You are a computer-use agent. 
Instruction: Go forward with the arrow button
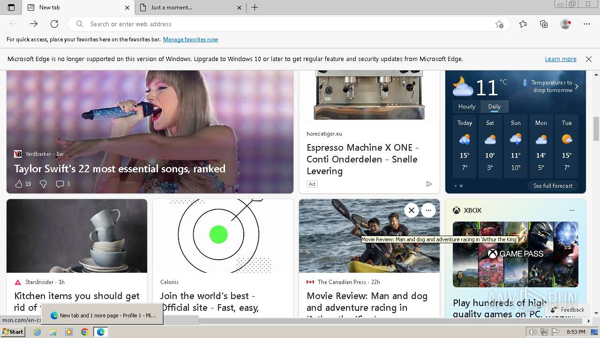click(34, 24)
